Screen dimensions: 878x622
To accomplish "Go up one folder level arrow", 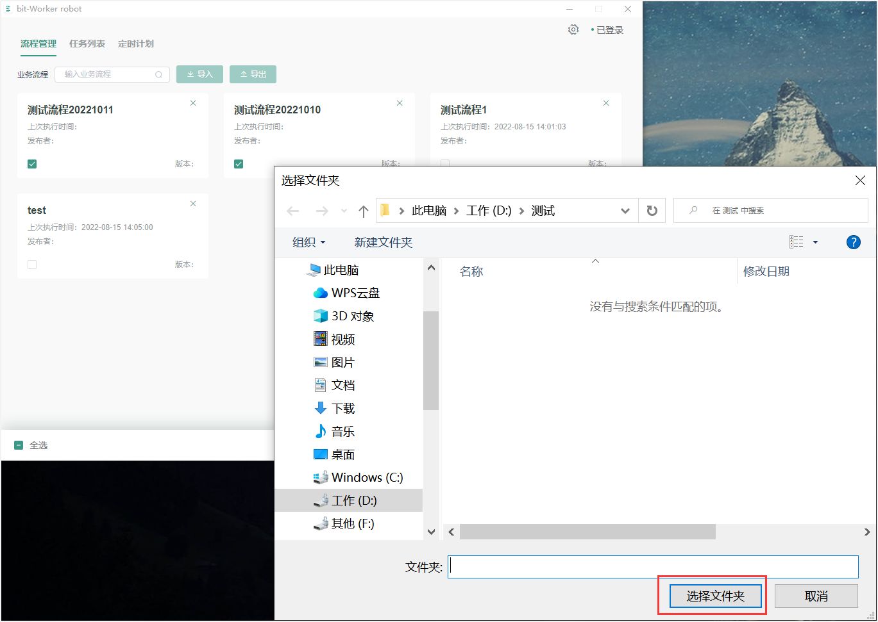I will click(x=364, y=211).
